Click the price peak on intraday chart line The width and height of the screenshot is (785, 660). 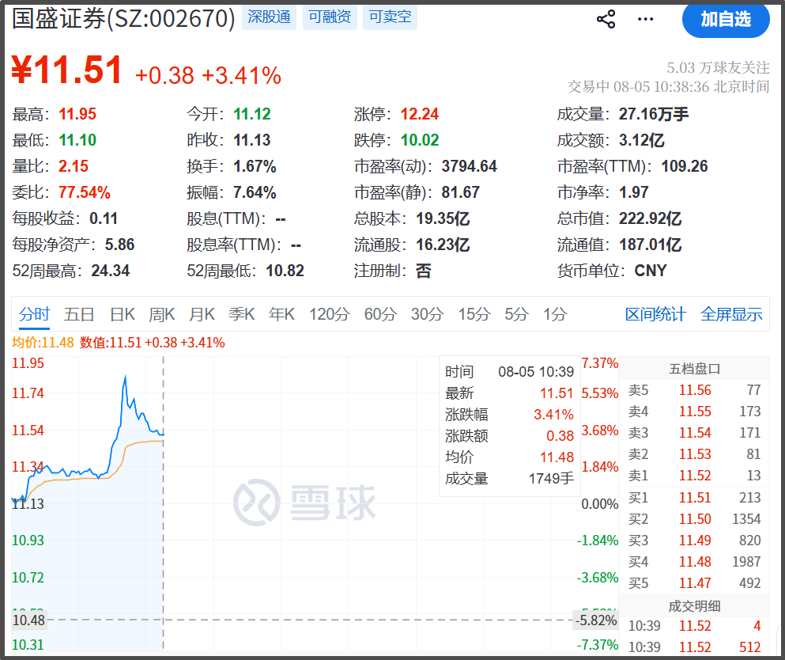click(125, 377)
